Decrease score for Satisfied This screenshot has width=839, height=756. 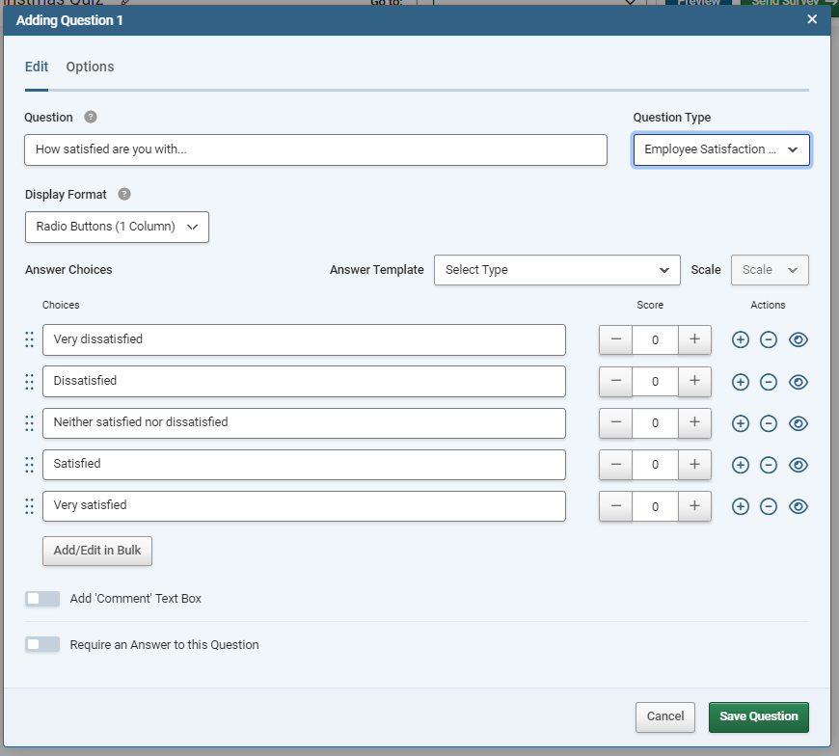pos(616,465)
